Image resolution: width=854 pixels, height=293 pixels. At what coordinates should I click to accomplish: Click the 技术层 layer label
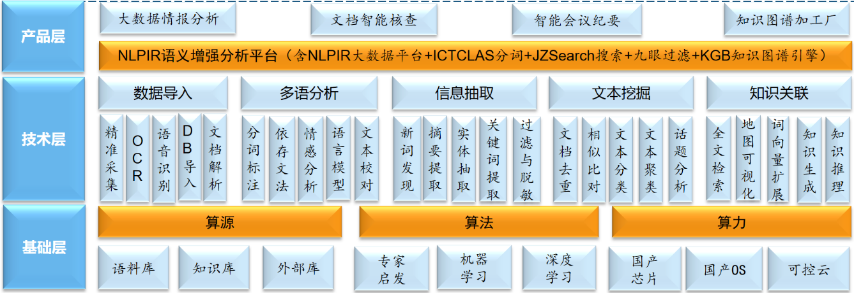click(43, 139)
